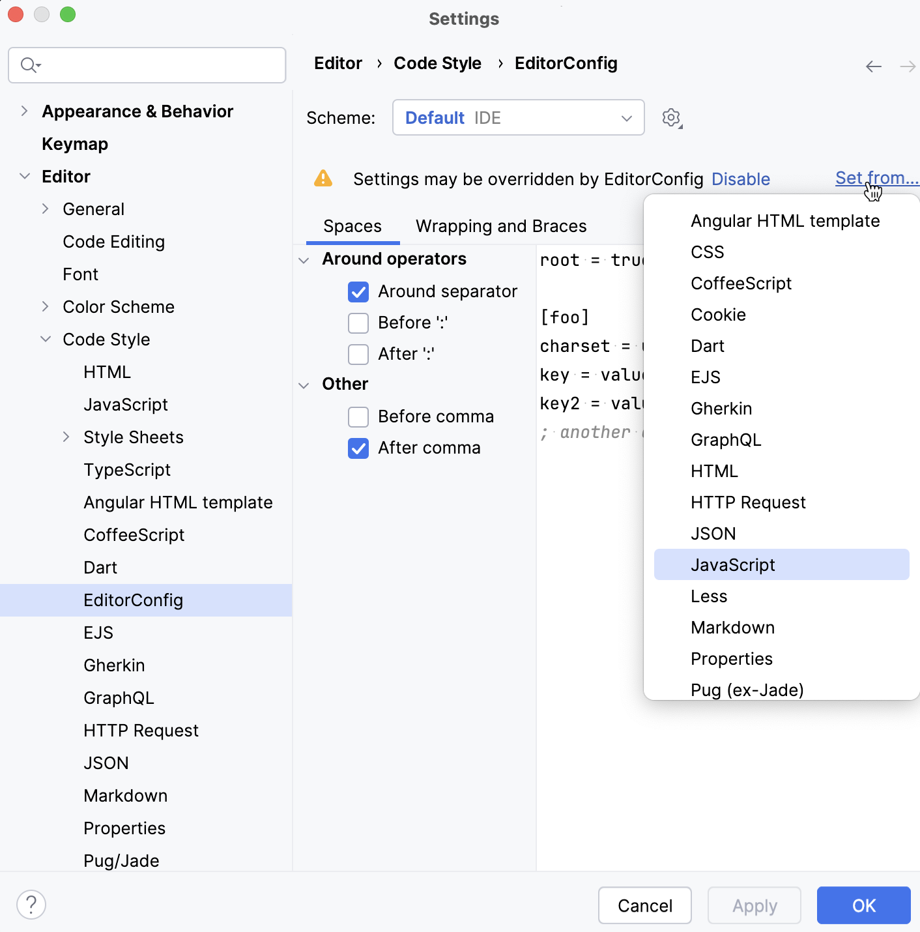Viewport: 920px width, 932px height.
Task: Open the help question mark button
Action: pyautogui.click(x=31, y=905)
